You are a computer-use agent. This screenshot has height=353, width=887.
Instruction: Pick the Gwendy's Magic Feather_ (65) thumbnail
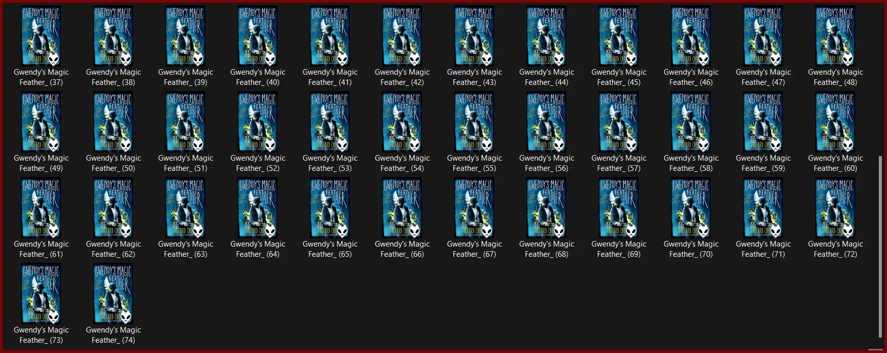pyautogui.click(x=330, y=208)
